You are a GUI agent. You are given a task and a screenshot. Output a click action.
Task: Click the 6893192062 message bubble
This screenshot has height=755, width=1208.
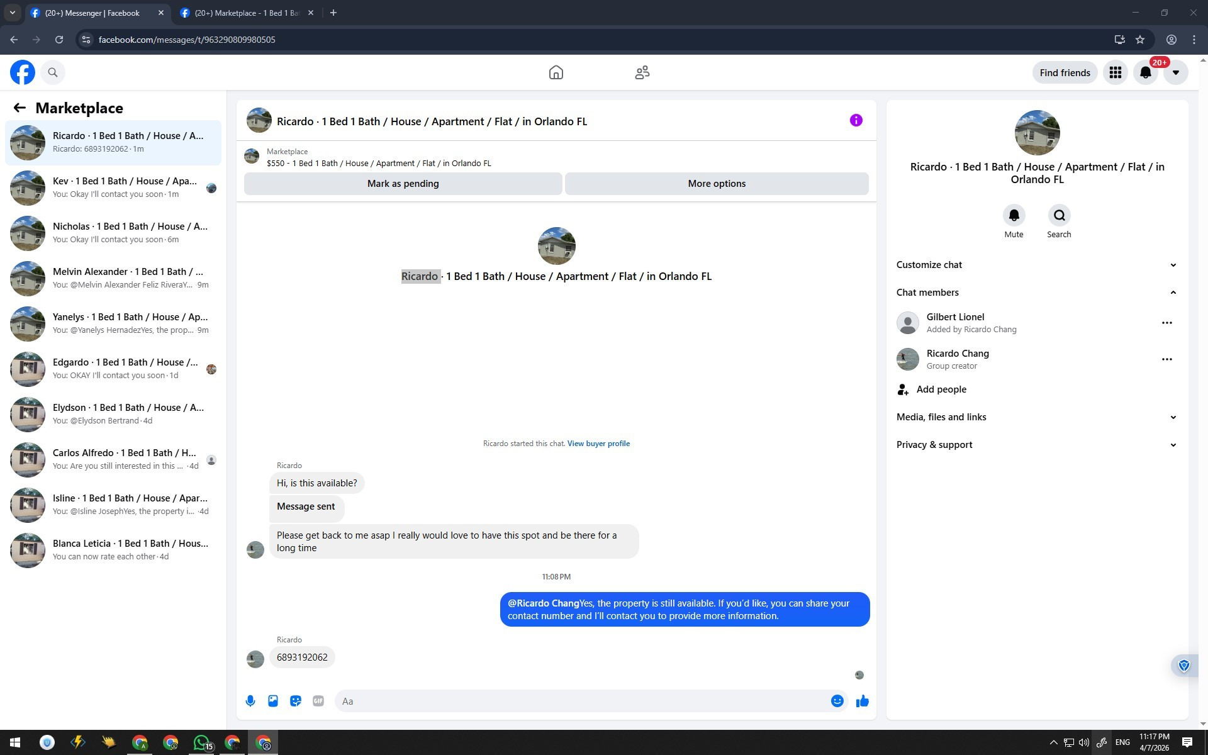coord(302,657)
